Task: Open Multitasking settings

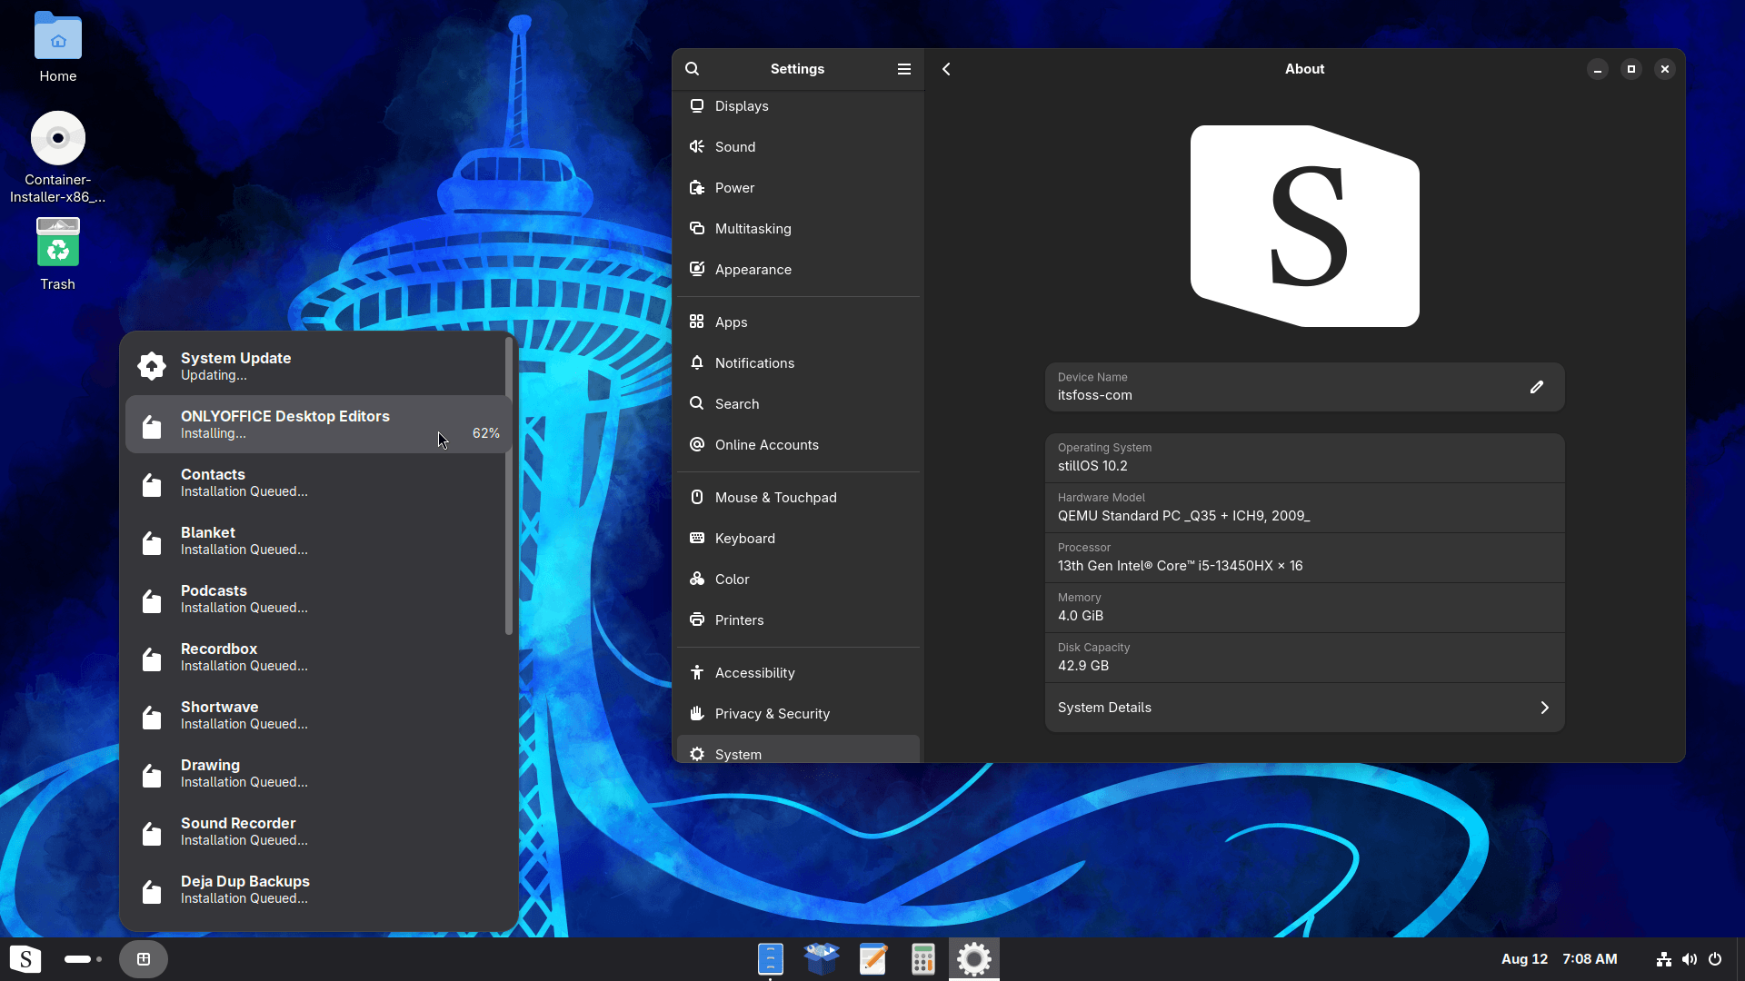Action: 798,229
